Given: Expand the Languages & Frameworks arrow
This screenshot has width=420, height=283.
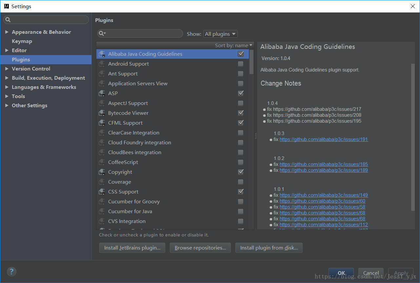Looking at the screenshot, I should 7,87.
